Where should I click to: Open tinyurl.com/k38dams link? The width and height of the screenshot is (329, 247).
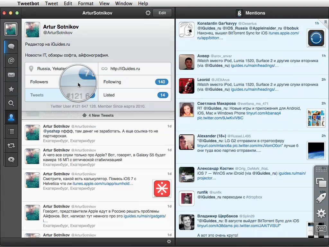pos(215,226)
